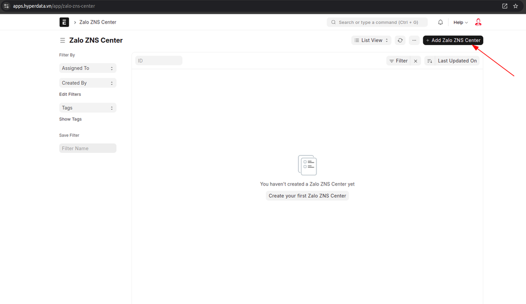Expand the Tags filter dropdown

pyautogui.click(x=87, y=108)
